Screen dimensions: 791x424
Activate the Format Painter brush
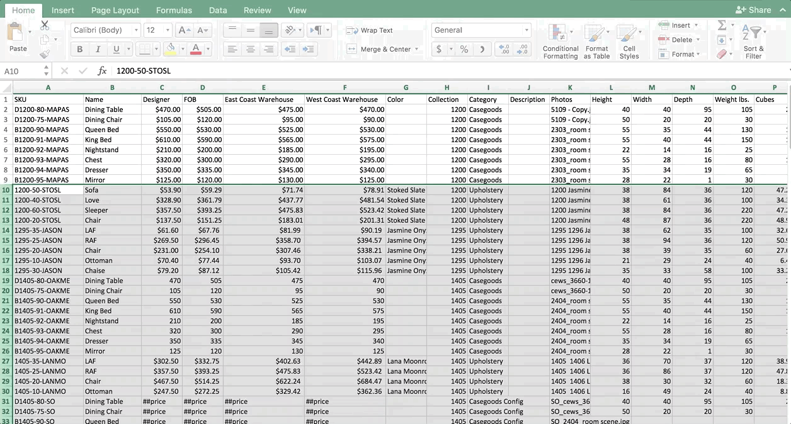click(x=45, y=55)
